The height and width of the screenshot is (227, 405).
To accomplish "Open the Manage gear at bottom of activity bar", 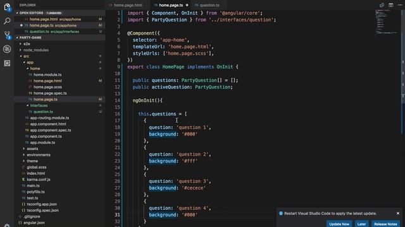I will tap(7, 225).
